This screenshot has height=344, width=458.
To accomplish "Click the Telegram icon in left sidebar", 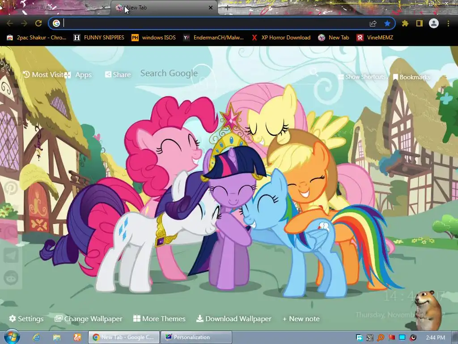I will 11,255.
